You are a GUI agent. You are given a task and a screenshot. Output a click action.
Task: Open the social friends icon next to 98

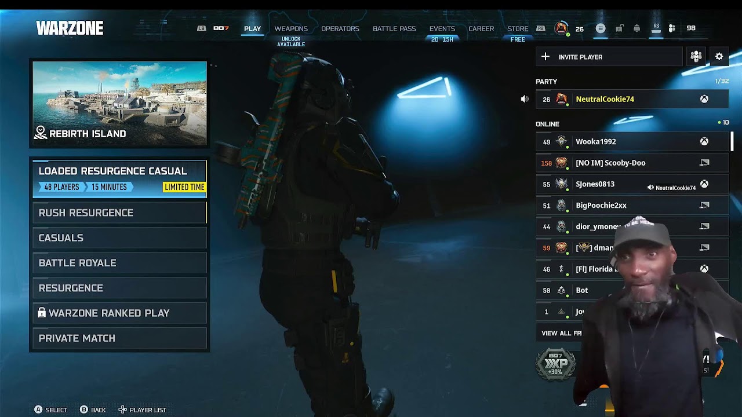pyautogui.click(x=672, y=28)
